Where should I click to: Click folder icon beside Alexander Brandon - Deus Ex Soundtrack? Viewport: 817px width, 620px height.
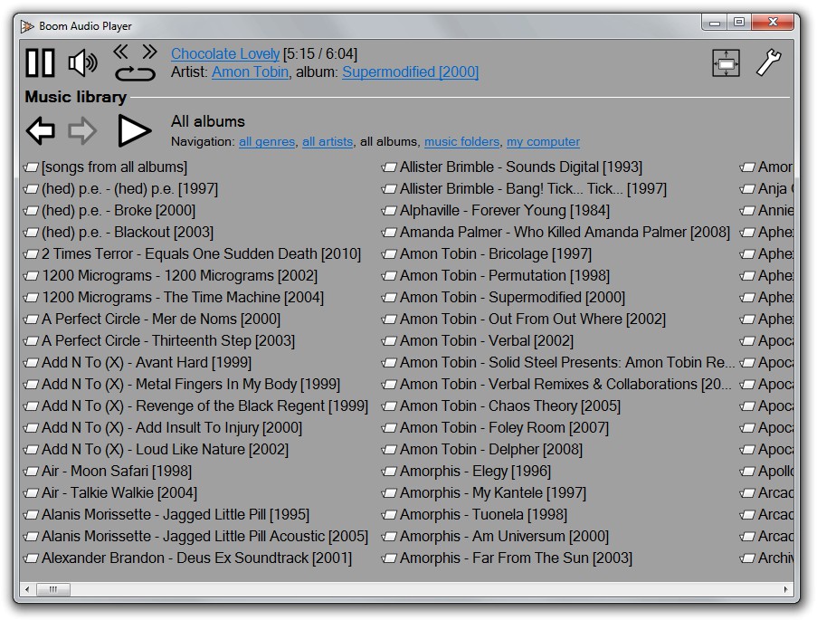click(x=32, y=558)
